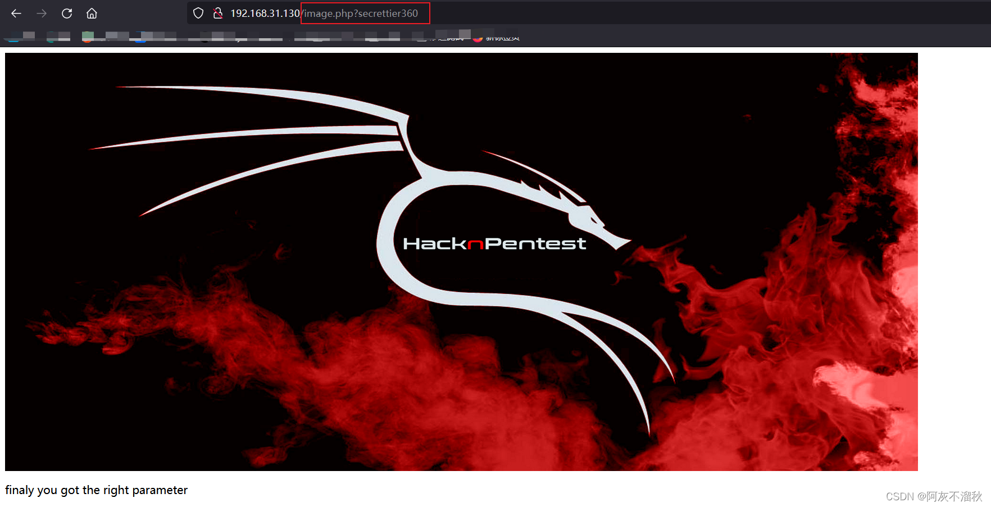991x507 pixels.
Task: Show site security info via lock icon
Action: [218, 13]
